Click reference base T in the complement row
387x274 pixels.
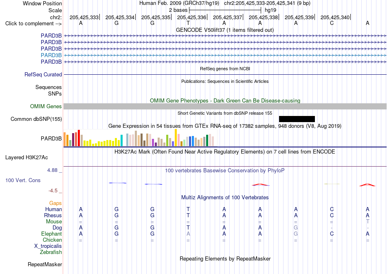(x=188, y=23)
